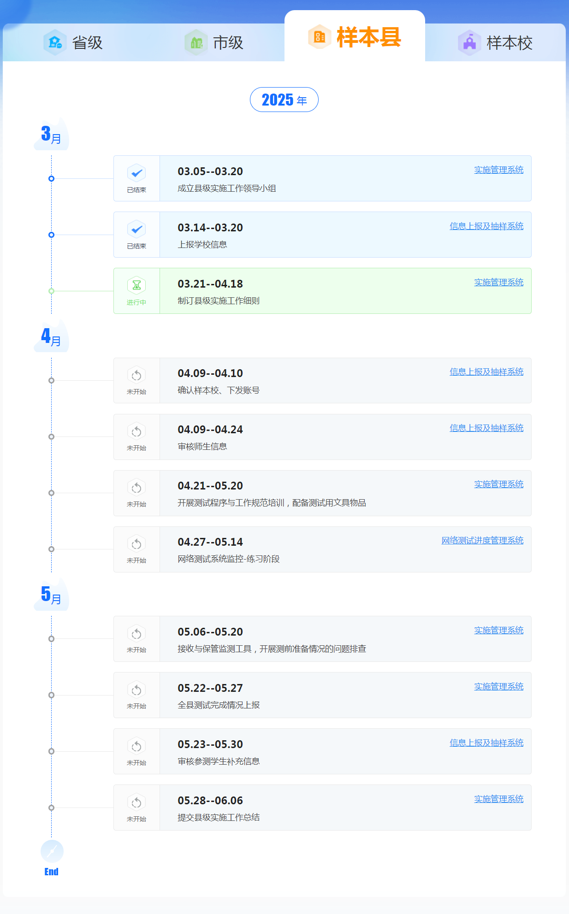Click the text 上报学校信息
Viewport: 569px width, 914px height.
point(202,244)
